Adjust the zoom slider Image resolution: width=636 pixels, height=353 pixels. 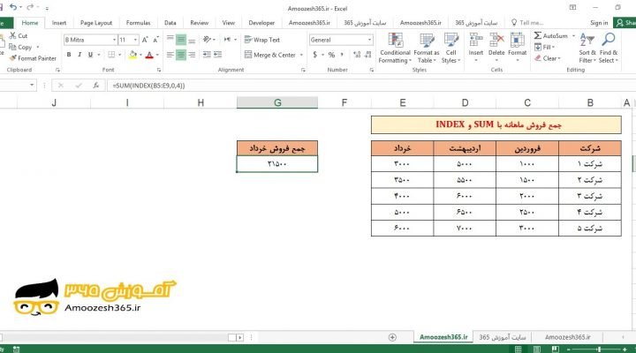point(598,349)
